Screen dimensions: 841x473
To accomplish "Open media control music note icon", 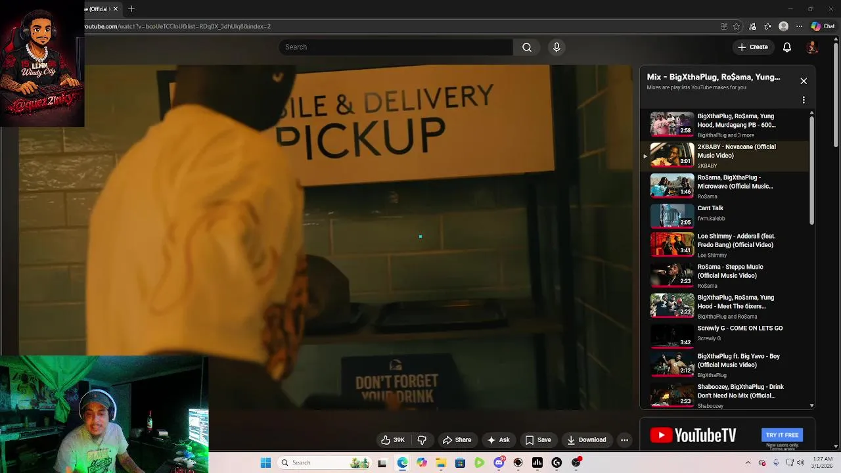I will point(752,26).
